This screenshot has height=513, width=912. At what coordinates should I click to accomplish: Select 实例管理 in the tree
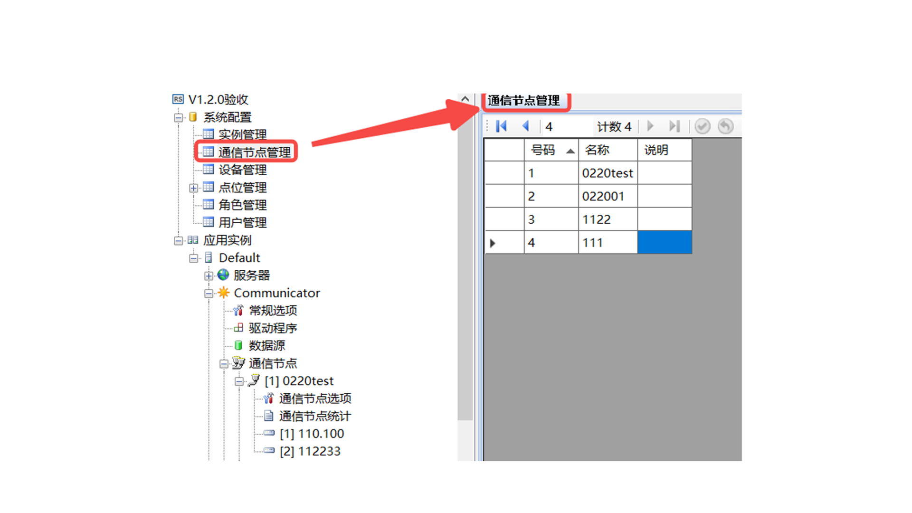pos(242,134)
